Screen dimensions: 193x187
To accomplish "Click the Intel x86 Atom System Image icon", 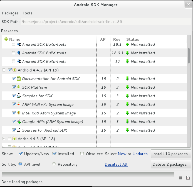I will [19, 113].
